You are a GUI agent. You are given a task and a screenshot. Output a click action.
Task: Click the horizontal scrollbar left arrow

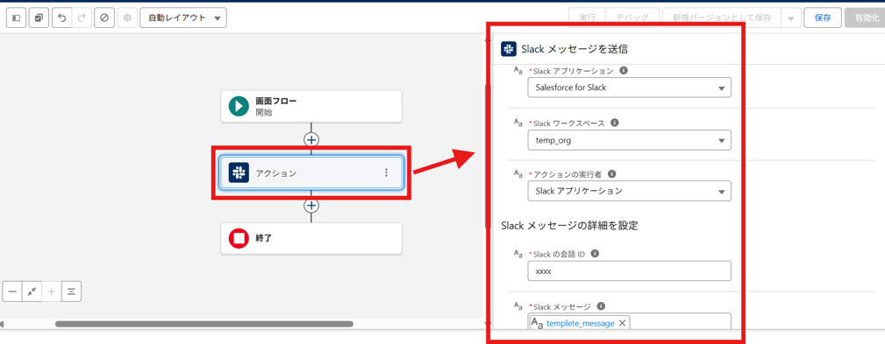tap(3, 324)
